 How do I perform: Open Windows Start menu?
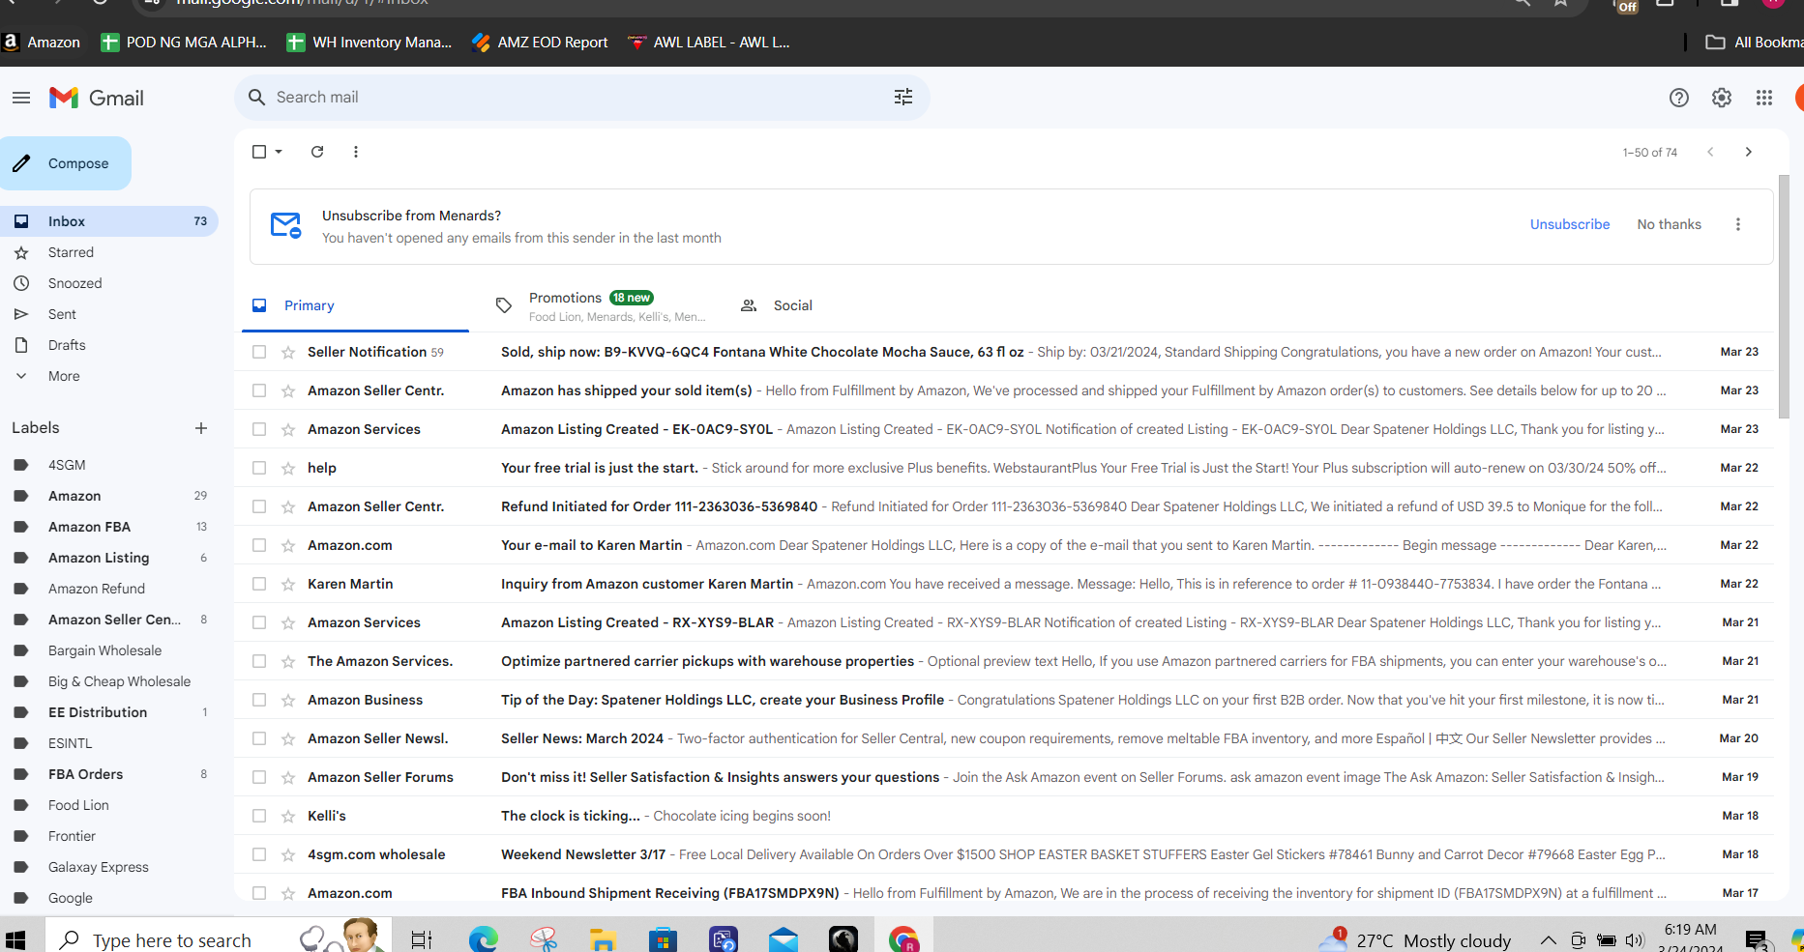15,939
